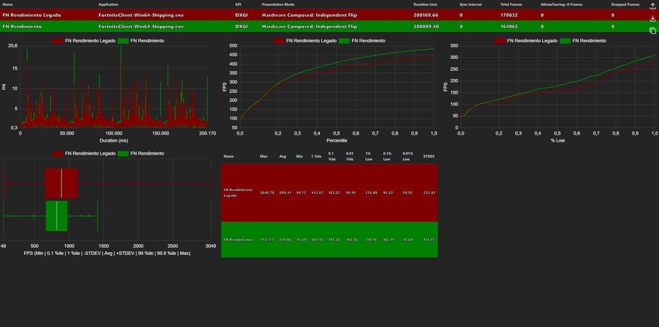Click the duration value 200089.40
The width and height of the screenshot is (659, 327).
[426, 26]
